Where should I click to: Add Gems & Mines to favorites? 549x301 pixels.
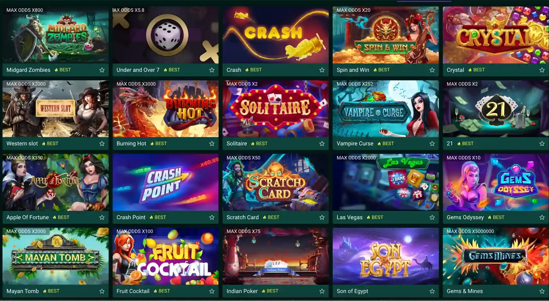(542, 291)
